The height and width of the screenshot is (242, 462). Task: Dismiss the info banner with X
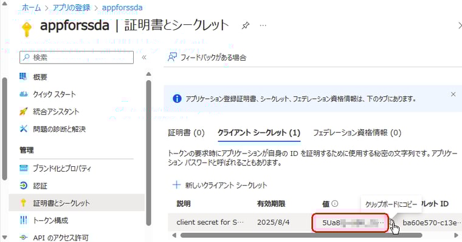(453, 95)
